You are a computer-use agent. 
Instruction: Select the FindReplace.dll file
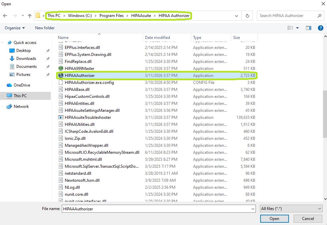pos(78,62)
